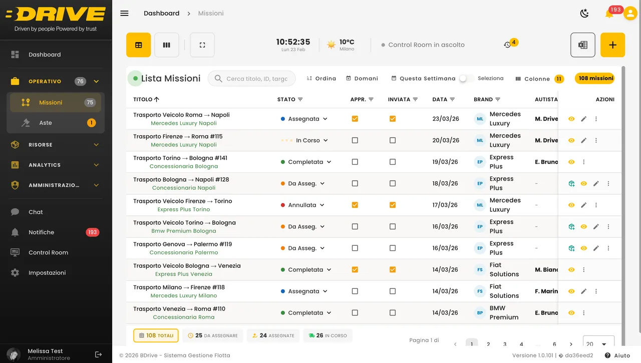Filter by Questa Settimana
The width and height of the screenshot is (641, 363).
pos(423,79)
